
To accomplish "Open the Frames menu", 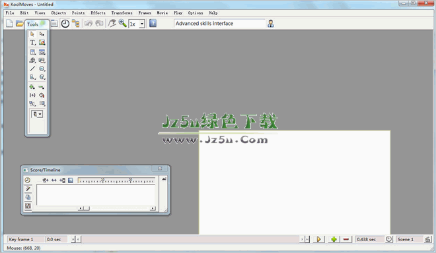I will (x=145, y=13).
